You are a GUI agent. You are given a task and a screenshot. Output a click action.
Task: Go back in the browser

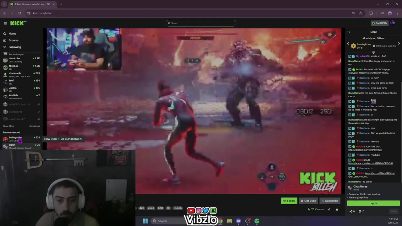(4, 13)
